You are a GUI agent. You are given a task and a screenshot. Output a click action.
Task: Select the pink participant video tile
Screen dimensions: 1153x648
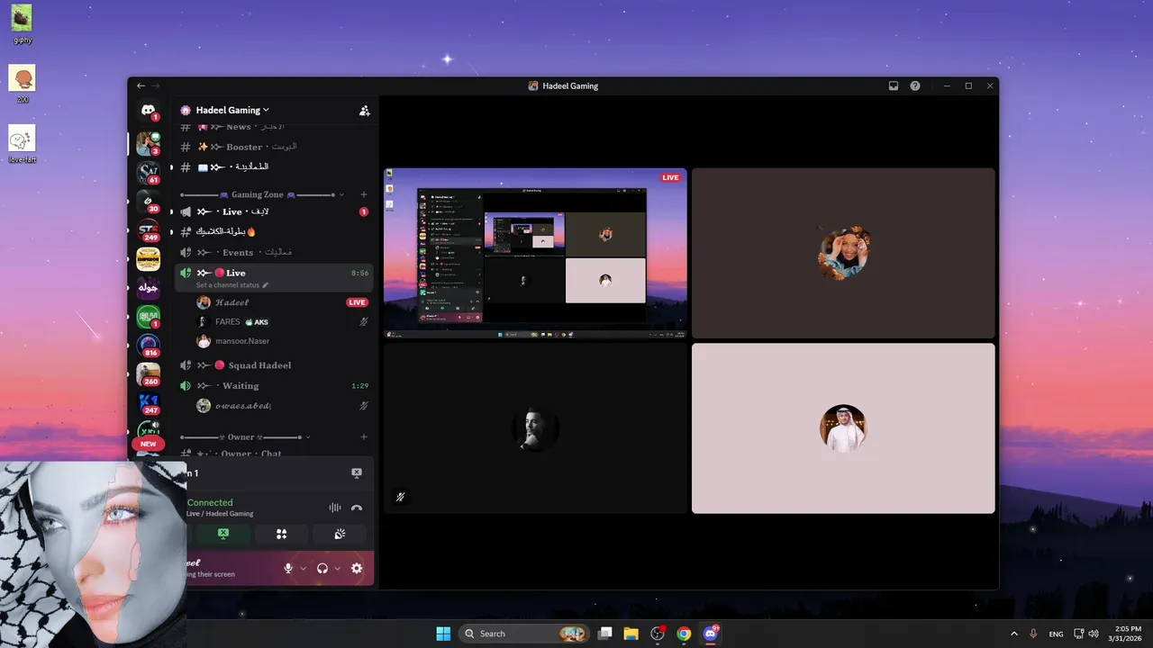point(843,428)
